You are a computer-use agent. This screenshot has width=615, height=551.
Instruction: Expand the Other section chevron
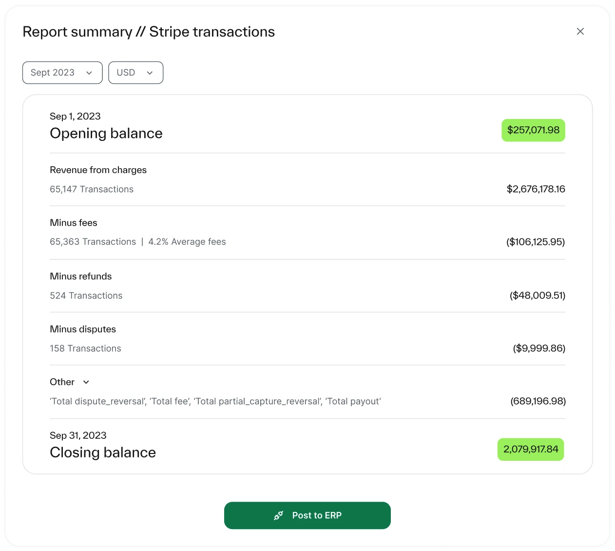tap(86, 382)
